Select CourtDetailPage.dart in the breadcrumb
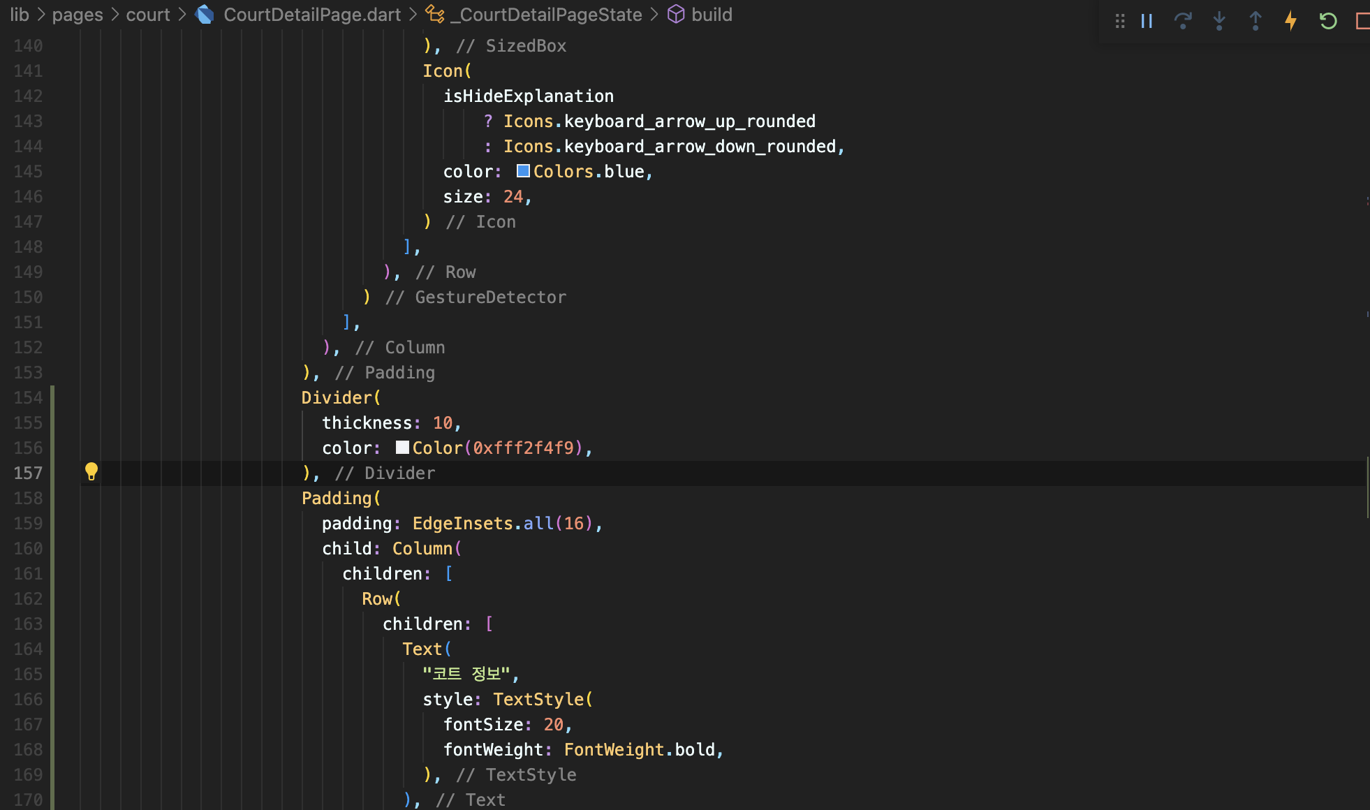This screenshot has width=1370, height=810. [311, 15]
